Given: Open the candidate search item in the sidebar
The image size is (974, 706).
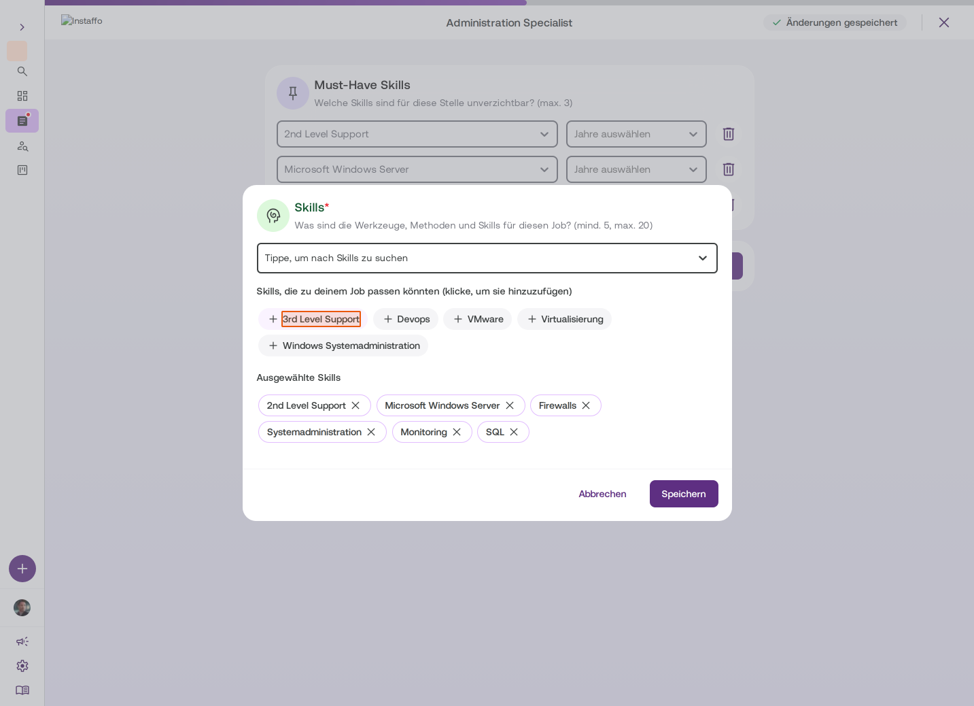Looking at the screenshot, I should pyautogui.click(x=22, y=146).
